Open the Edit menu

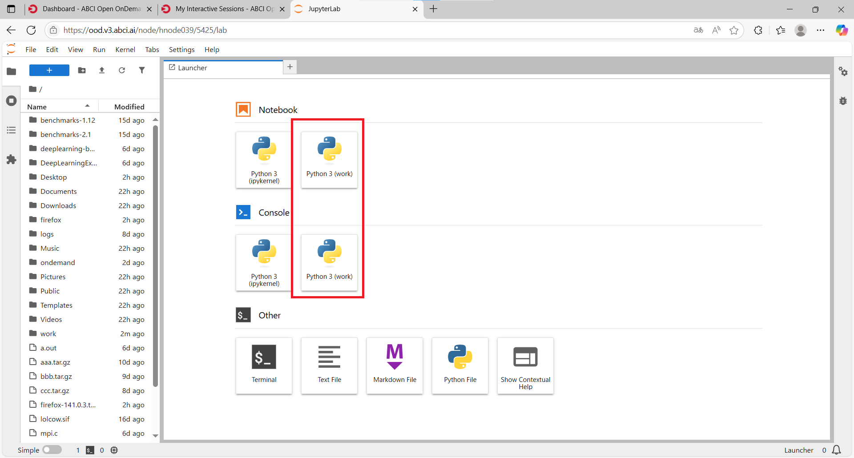[x=52, y=49]
